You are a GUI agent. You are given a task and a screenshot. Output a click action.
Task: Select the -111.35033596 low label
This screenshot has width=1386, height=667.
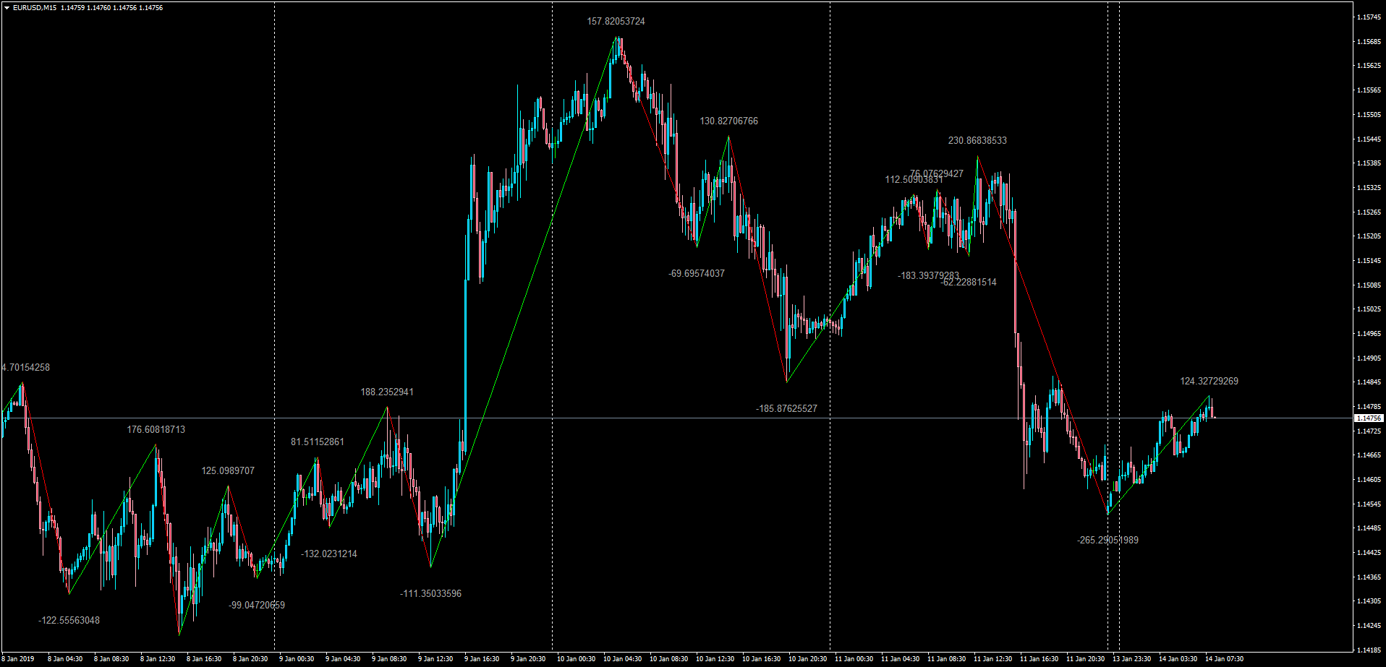(x=430, y=594)
